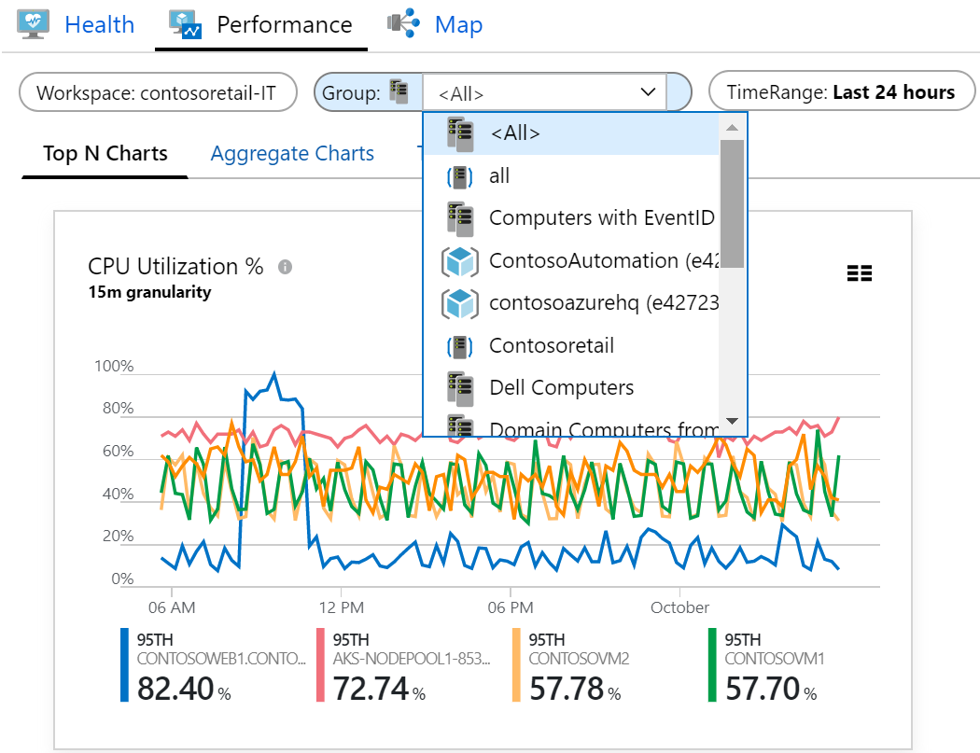Open the chart list view icon
The height and width of the screenshot is (753, 980).
click(x=859, y=273)
